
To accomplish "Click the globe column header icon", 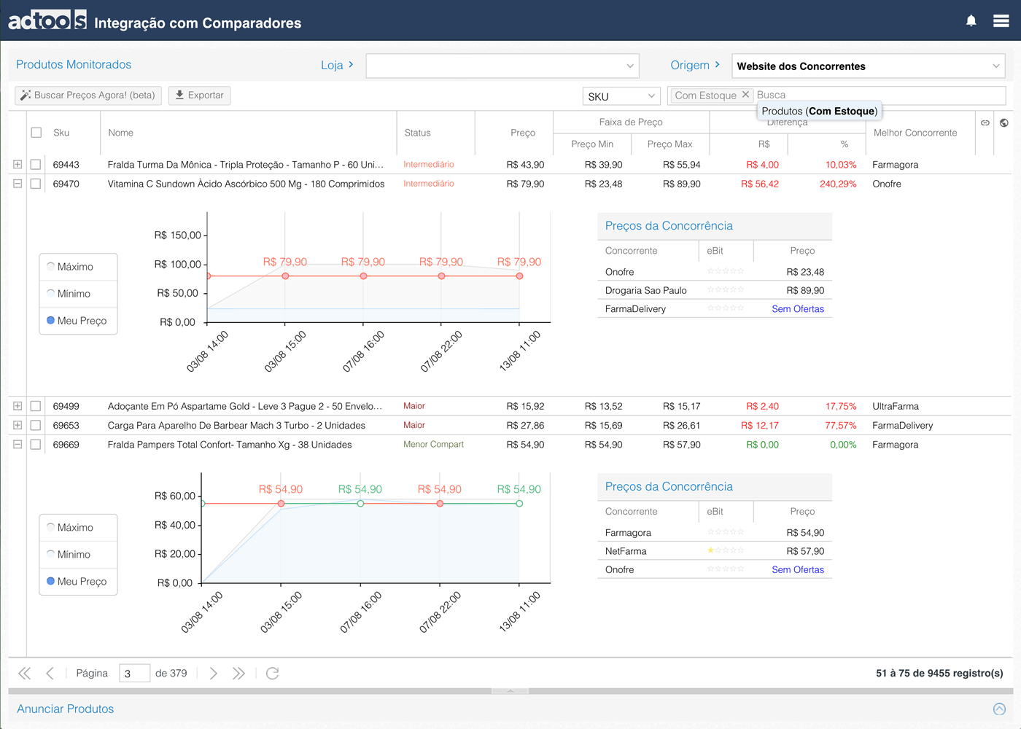I will coord(1004,122).
